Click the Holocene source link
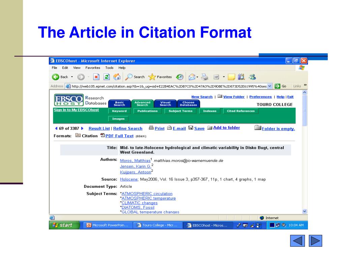345x258 pixels. click(x=129, y=179)
